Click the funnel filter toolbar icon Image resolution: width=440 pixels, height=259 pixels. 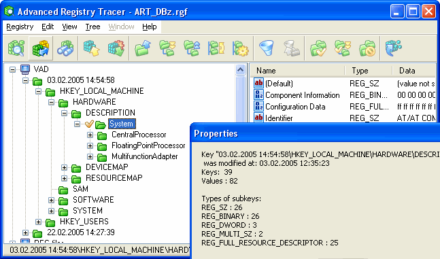click(x=266, y=48)
